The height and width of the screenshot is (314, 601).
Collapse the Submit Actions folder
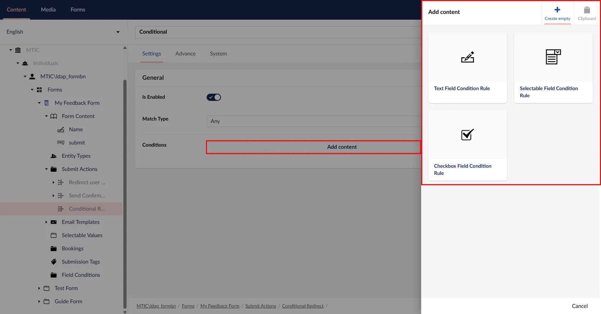[46, 169]
